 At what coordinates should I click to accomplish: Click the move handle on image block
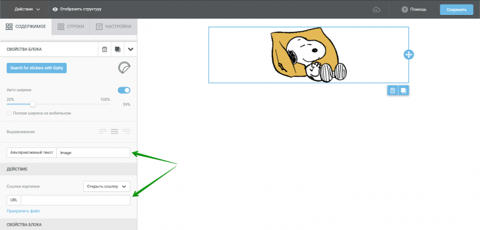coord(409,55)
